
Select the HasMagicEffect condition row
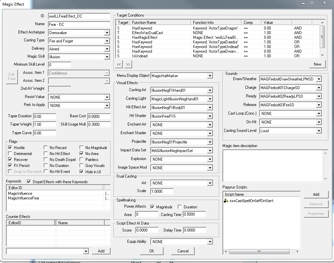point(217,37)
